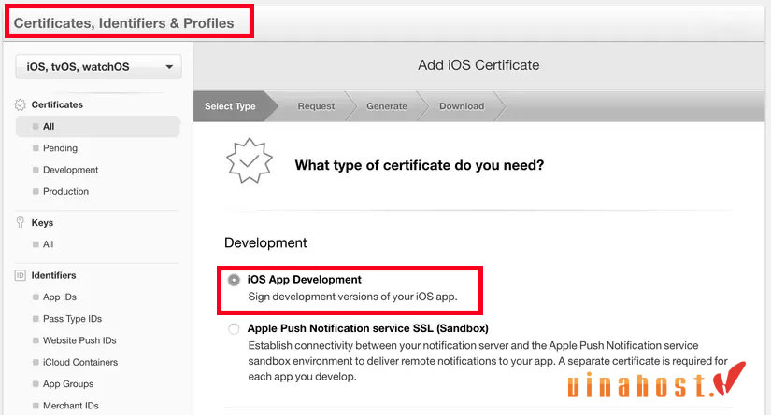Open Website Push IDs
This screenshot has height=415, width=771.
point(79,340)
